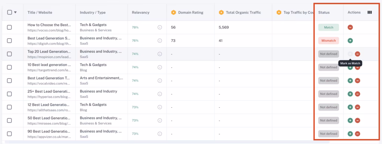
Task: Open relevancy info for the digioh.com row
Action: [160, 41]
